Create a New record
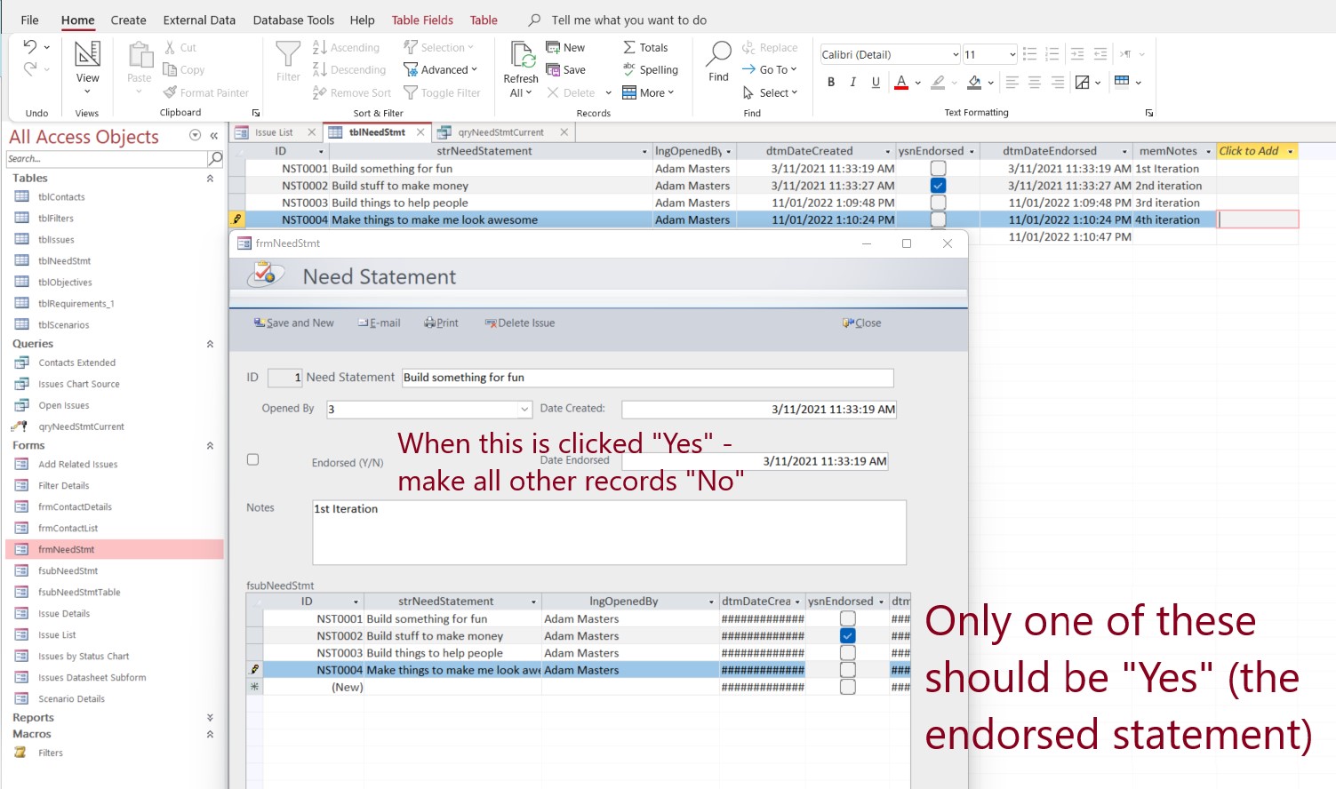 (565, 47)
